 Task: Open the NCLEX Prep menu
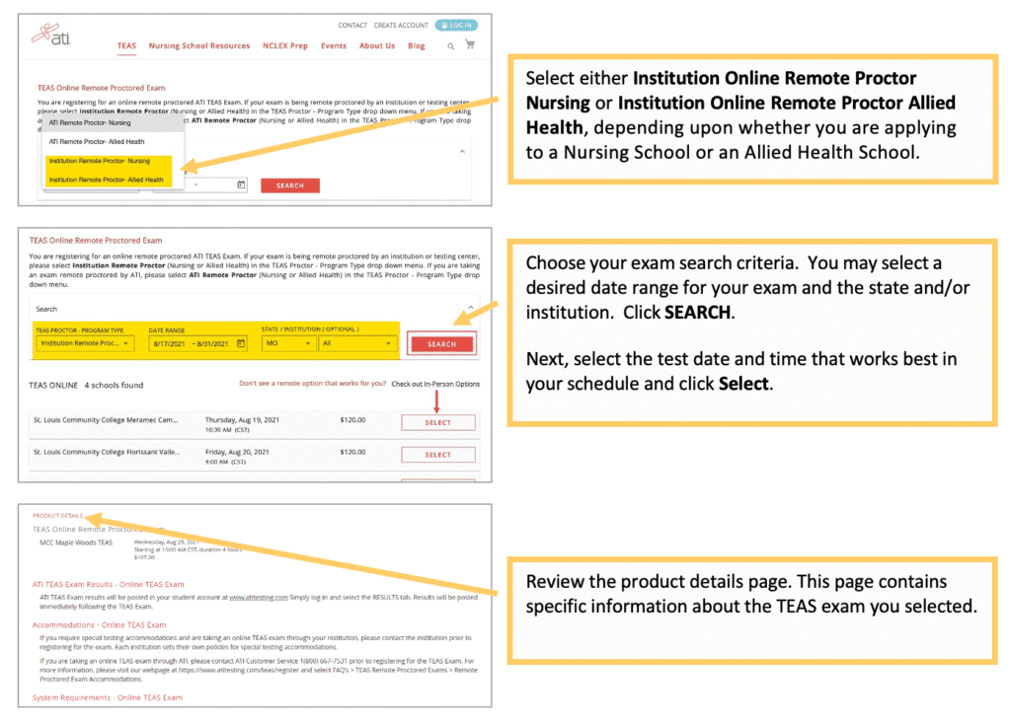click(x=284, y=46)
